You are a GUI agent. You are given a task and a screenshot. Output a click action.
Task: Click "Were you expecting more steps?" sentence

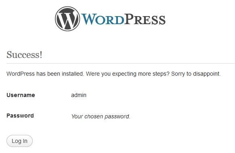click(128, 74)
